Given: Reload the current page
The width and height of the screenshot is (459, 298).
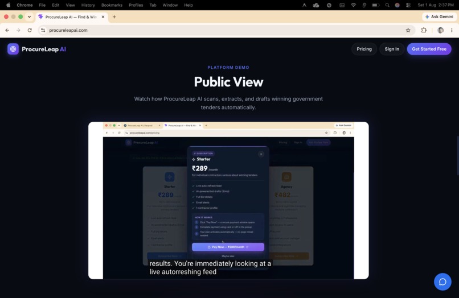Looking at the screenshot, I should point(30,30).
